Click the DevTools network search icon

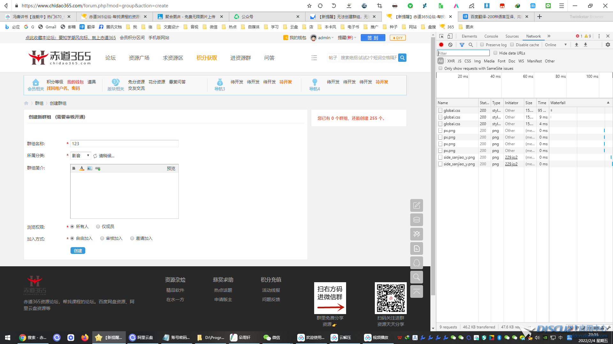point(471,45)
